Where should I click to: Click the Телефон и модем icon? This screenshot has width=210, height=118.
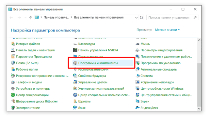pos(13,82)
